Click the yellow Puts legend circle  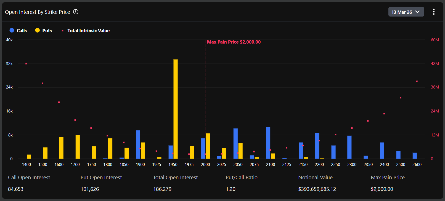point(38,30)
